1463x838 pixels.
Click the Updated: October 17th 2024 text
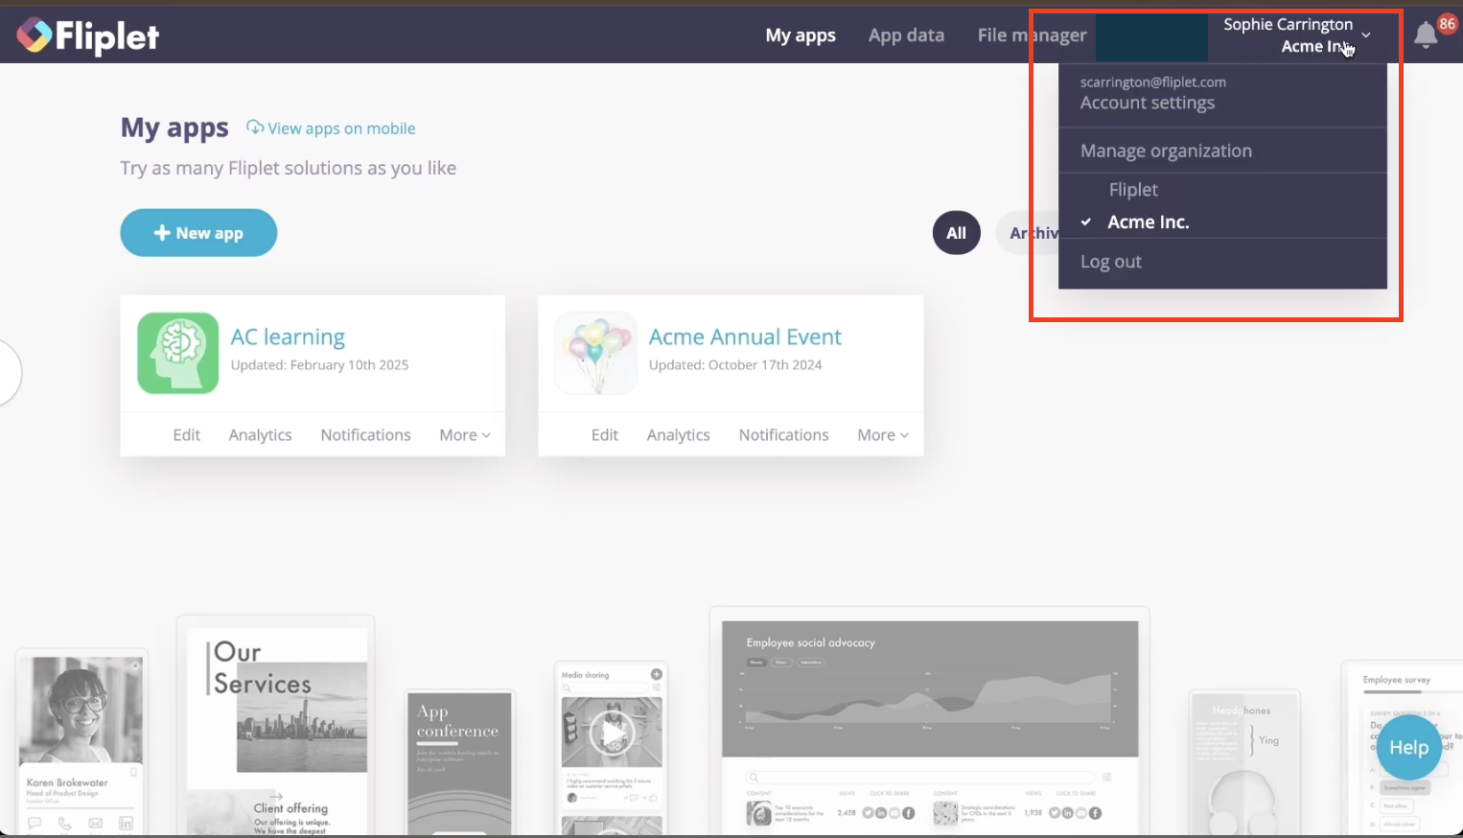[x=735, y=364]
